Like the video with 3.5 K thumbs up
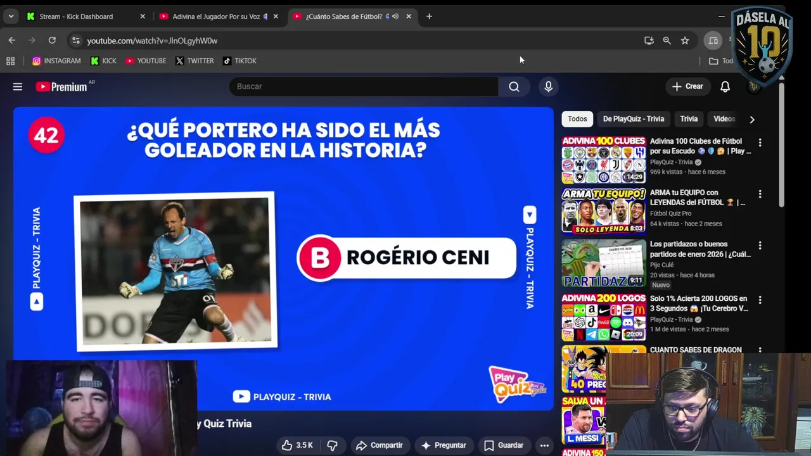Image resolution: width=811 pixels, height=456 pixels. pos(298,445)
